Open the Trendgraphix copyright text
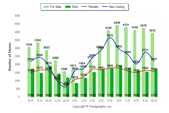Screen dimensions: 169x113 click(92, 106)
